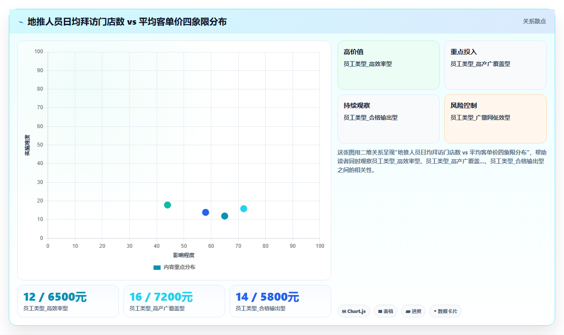Click the 进度 tag chip

coord(413,311)
